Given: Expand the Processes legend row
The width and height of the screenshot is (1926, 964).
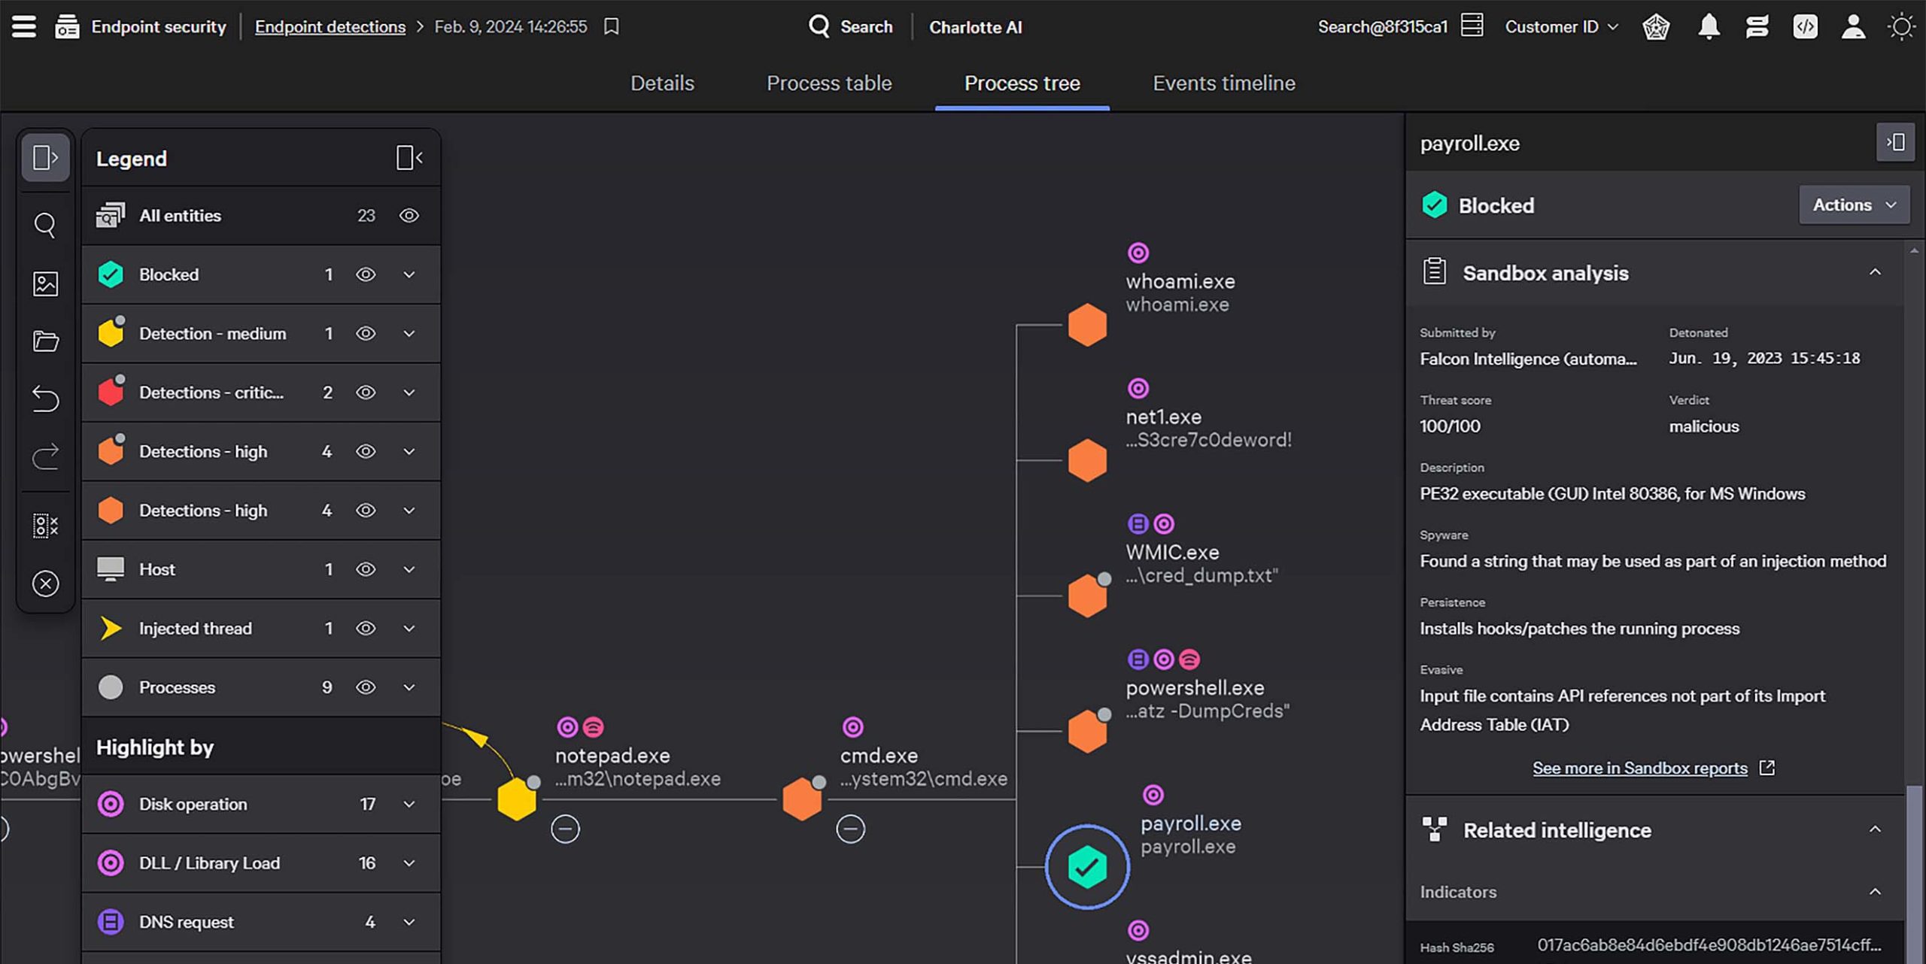Looking at the screenshot, I should pyautogui.click(x=409, y=687).
